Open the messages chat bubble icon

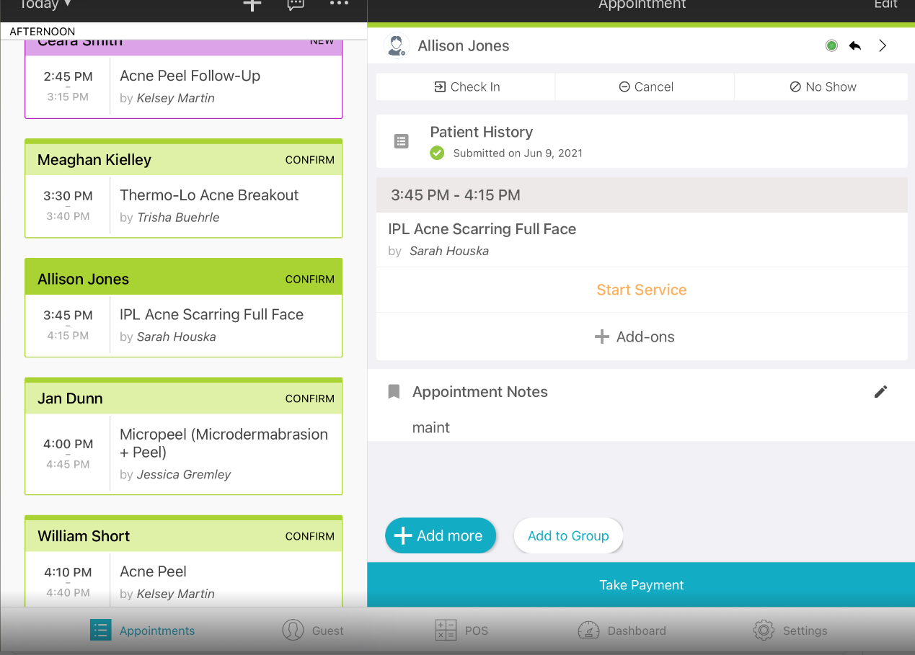click(x=296, y=4)
